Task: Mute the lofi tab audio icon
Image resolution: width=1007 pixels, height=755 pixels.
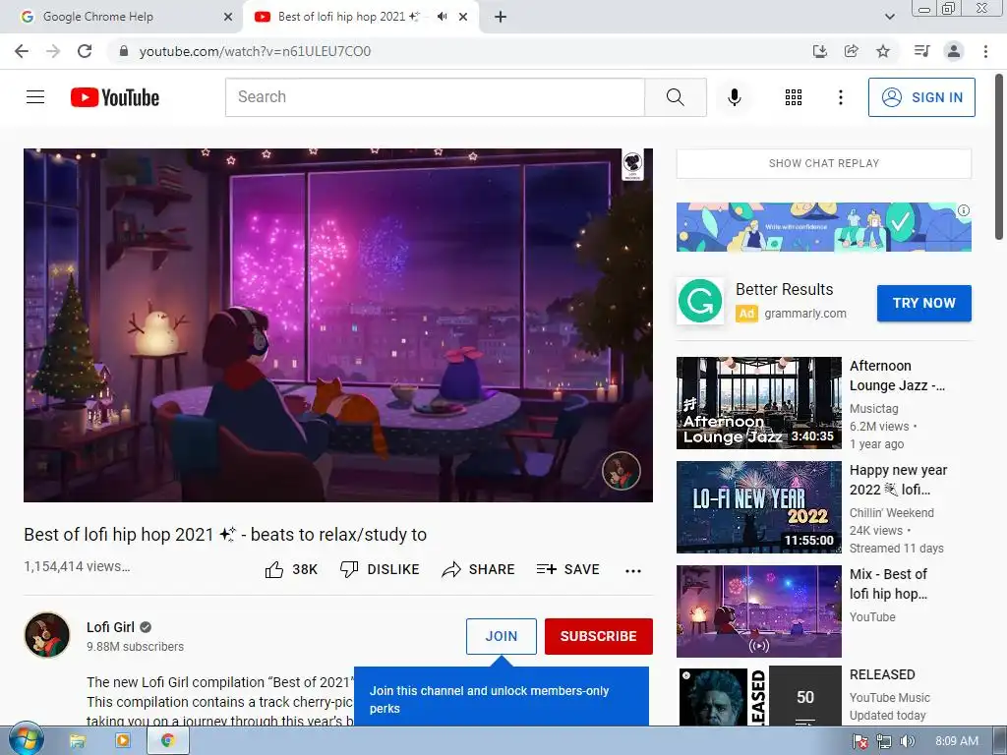Action: click(442, 17)
